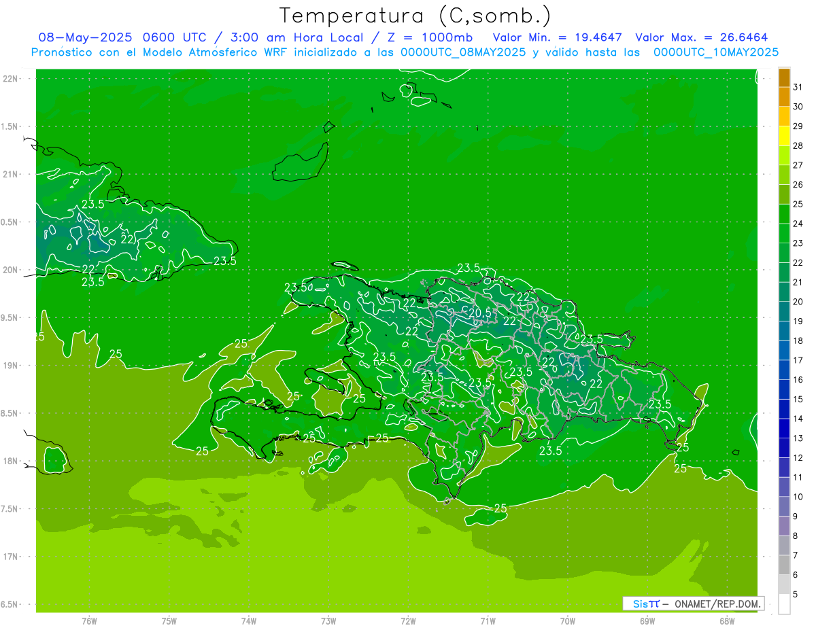Click the white swatch below label 5
This screenshot has width=816, height=630.
click(x=784, y=604)
